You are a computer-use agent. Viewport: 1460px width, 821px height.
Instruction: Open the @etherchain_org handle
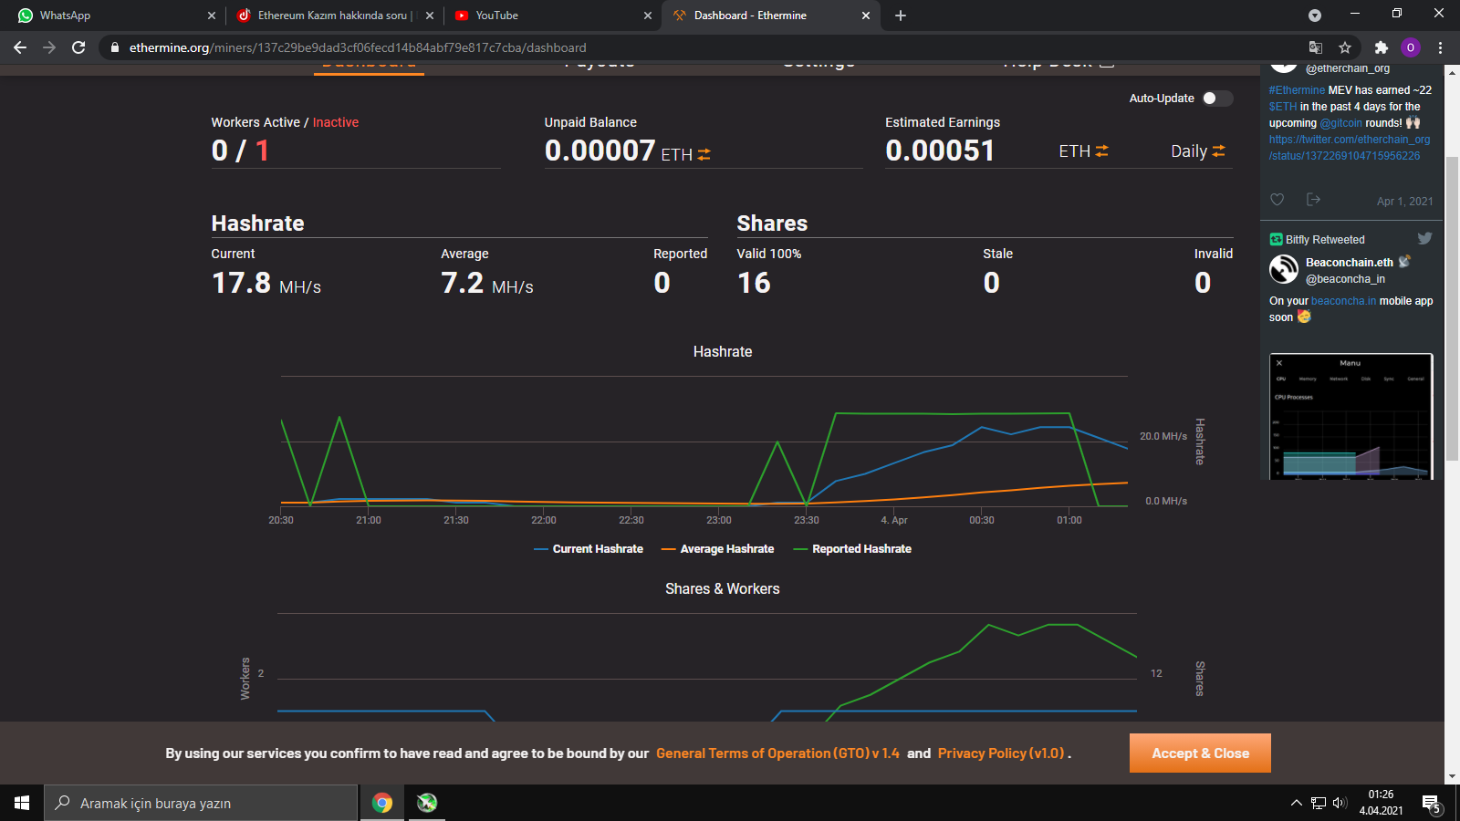pos(1348,68)
